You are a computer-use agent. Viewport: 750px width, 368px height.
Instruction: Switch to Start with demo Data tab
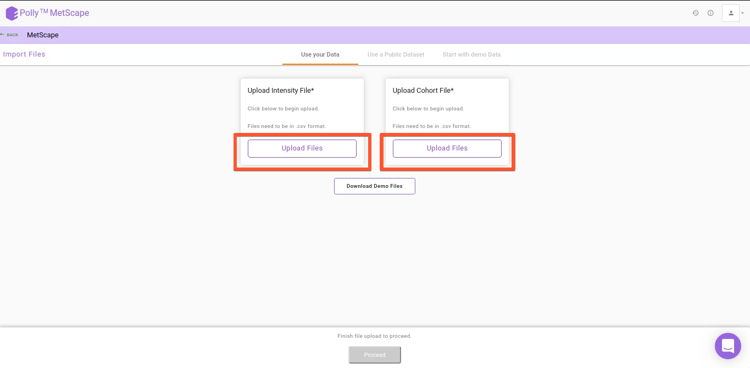(471, 55)
